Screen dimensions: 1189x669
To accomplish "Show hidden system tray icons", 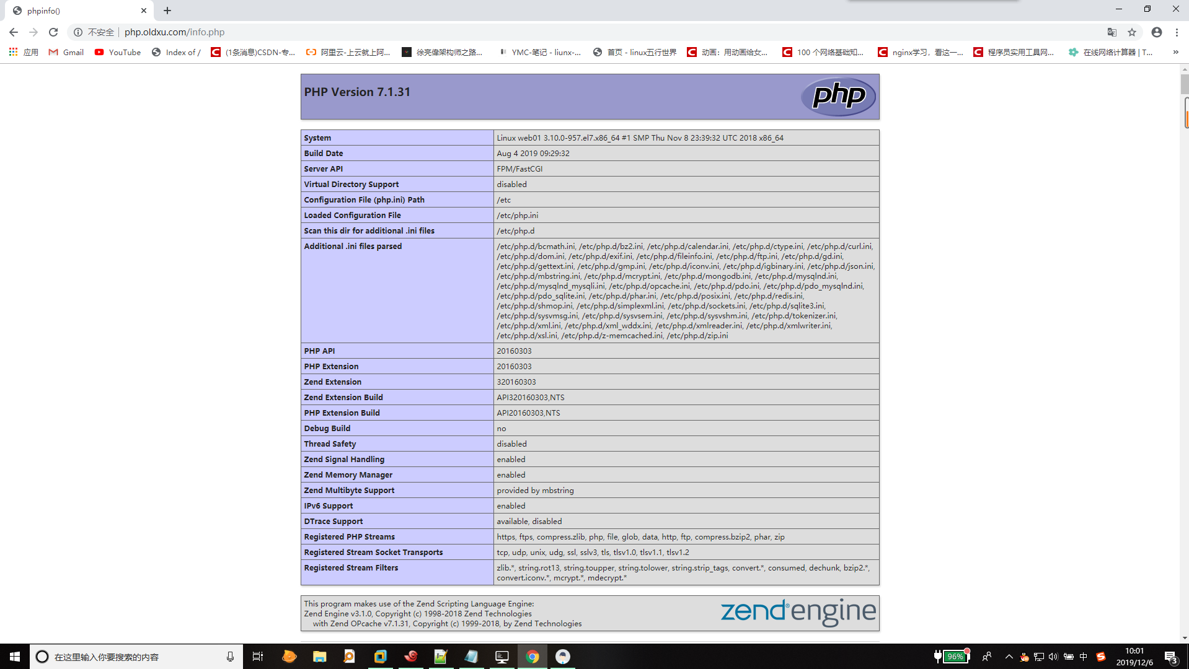I will click(x=1009, y=657).
